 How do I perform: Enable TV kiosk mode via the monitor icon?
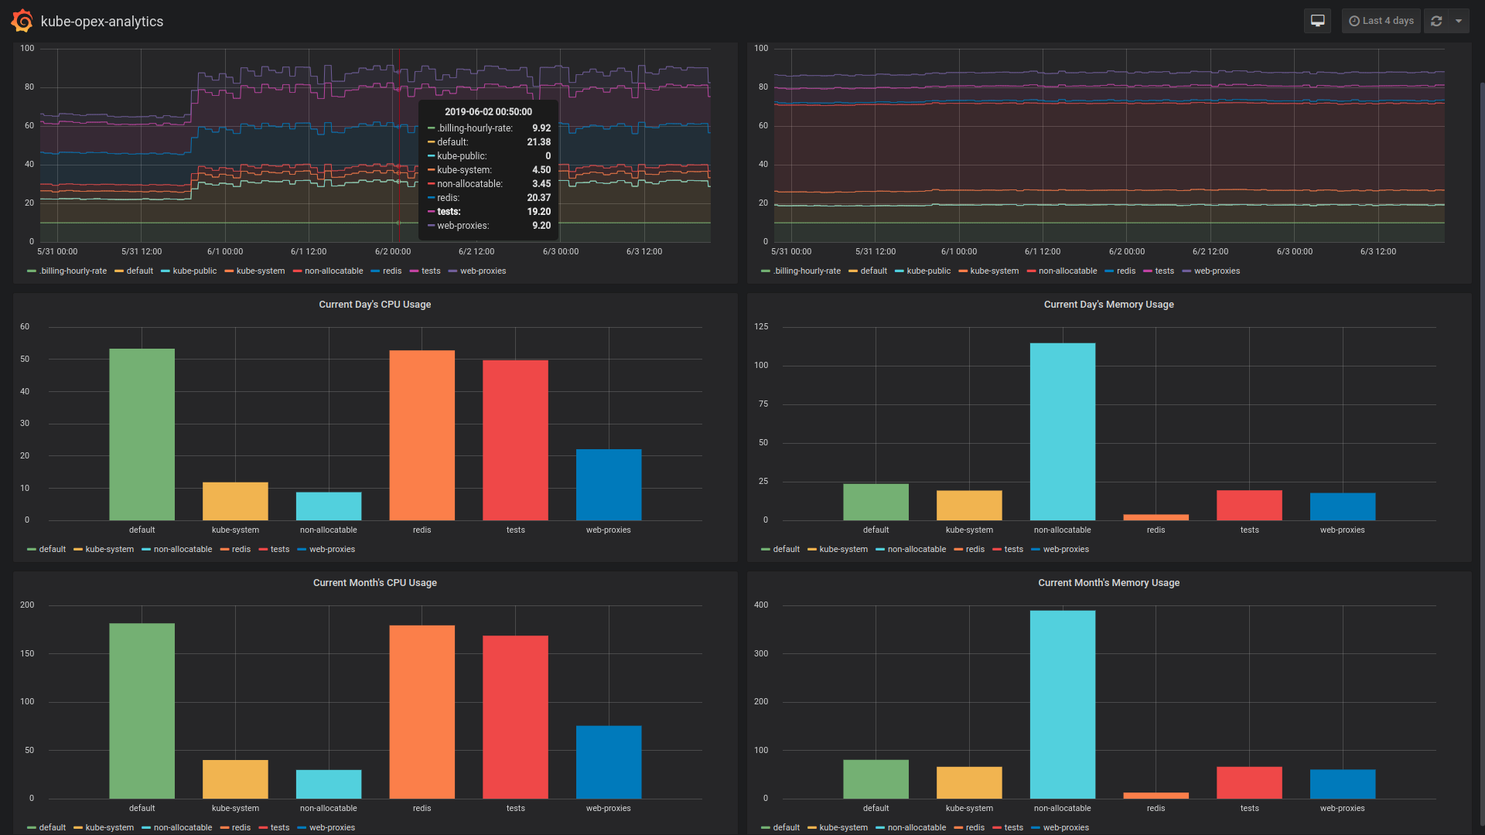1317,21
